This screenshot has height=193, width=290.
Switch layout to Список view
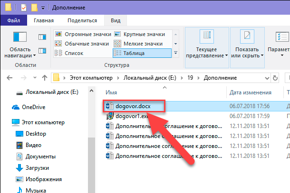click(74, 53)
